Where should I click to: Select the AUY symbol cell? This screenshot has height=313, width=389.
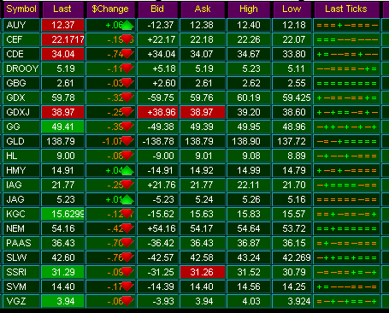point(21,25)
